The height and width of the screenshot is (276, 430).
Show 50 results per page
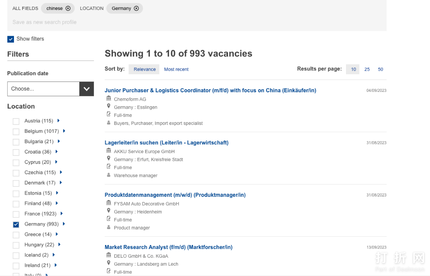click(x=380, y=69)
